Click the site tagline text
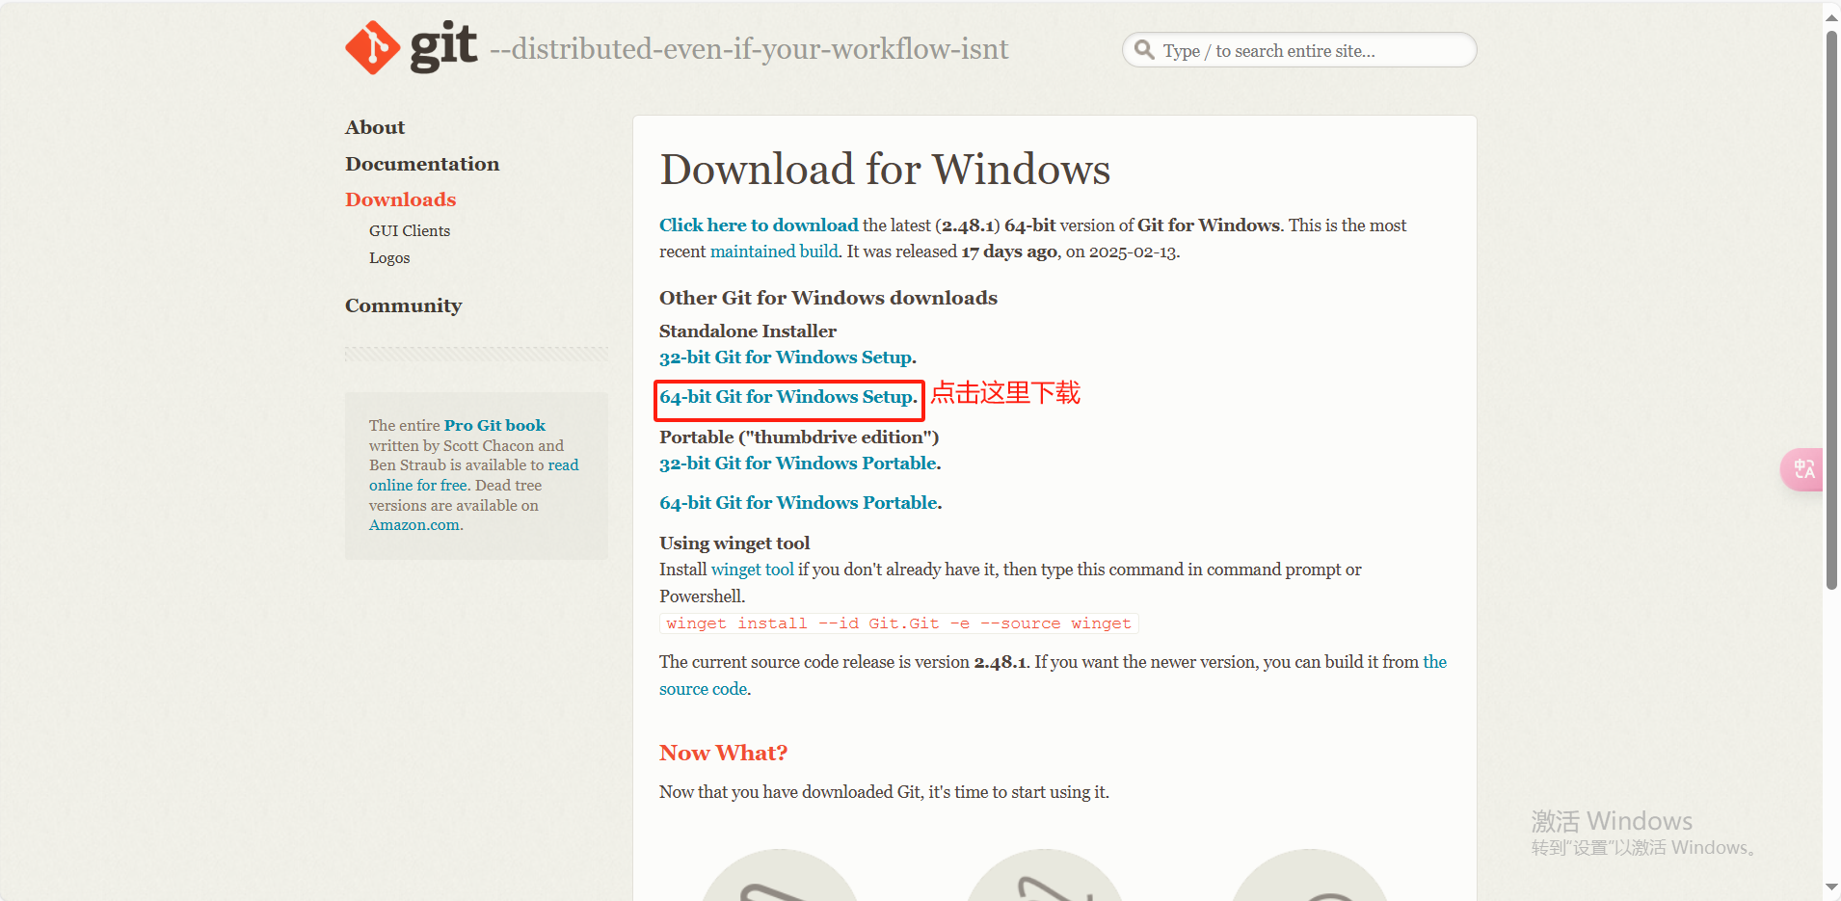This screenshot has width=1841, height=901. point(749,49)
